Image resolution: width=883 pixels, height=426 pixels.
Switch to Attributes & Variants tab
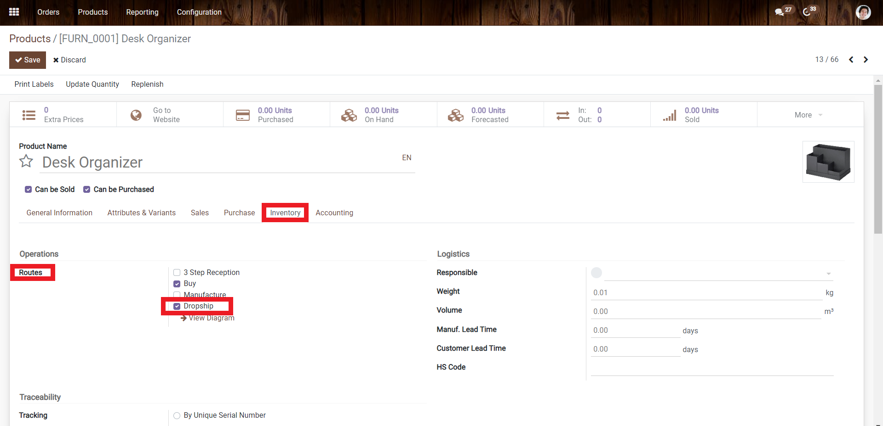coord(142,213)
